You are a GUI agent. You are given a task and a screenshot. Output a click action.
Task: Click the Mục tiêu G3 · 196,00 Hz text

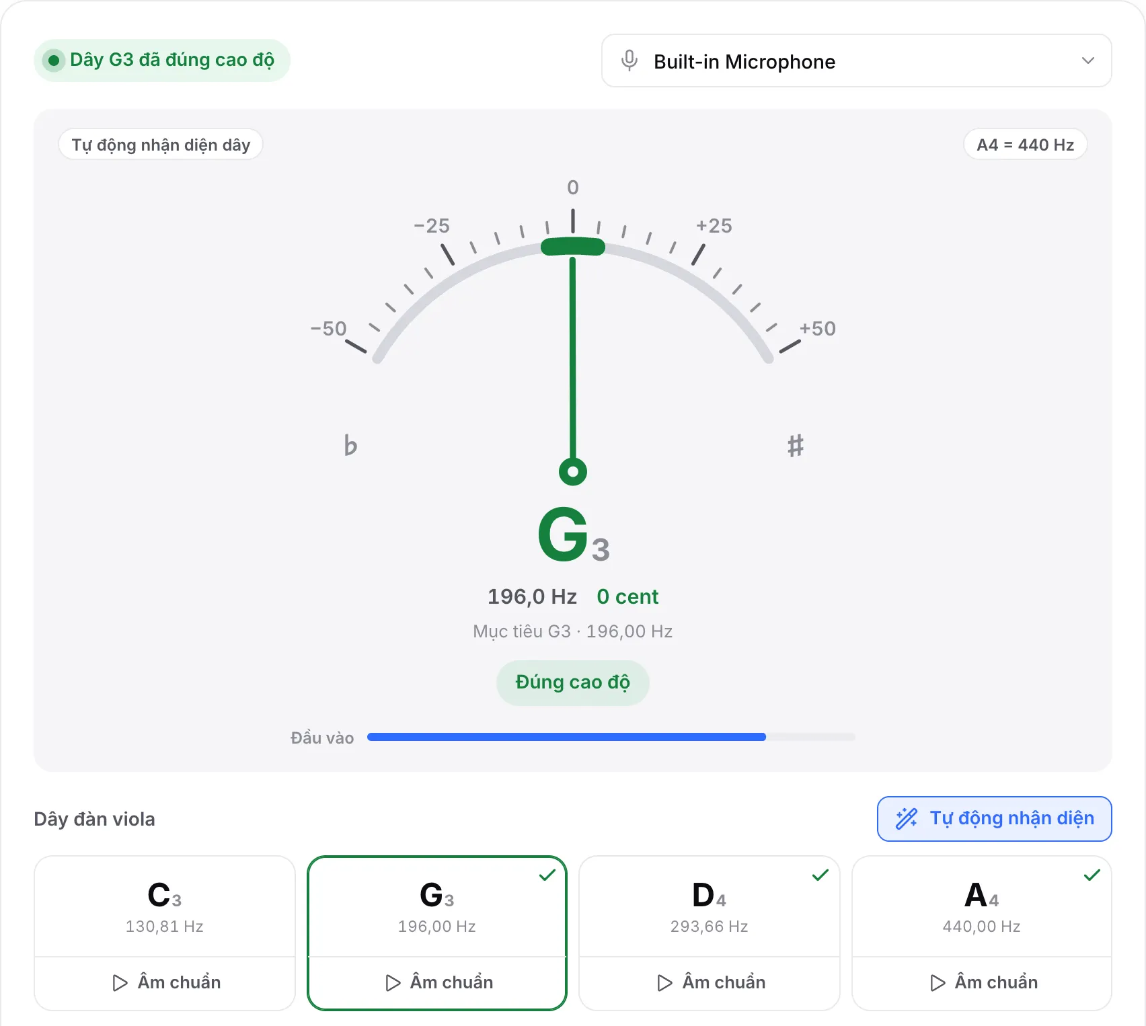coord(572,631)
